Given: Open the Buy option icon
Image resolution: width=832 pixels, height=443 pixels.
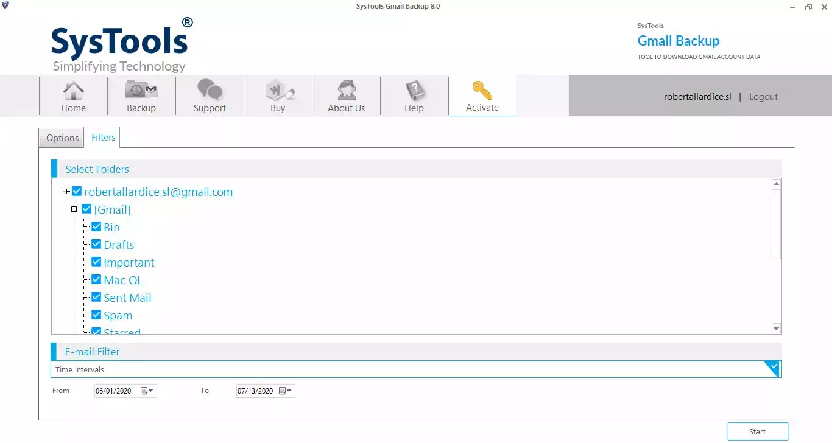Looking at the screenshot, I should pyautogui.click(x=278, y=90).
